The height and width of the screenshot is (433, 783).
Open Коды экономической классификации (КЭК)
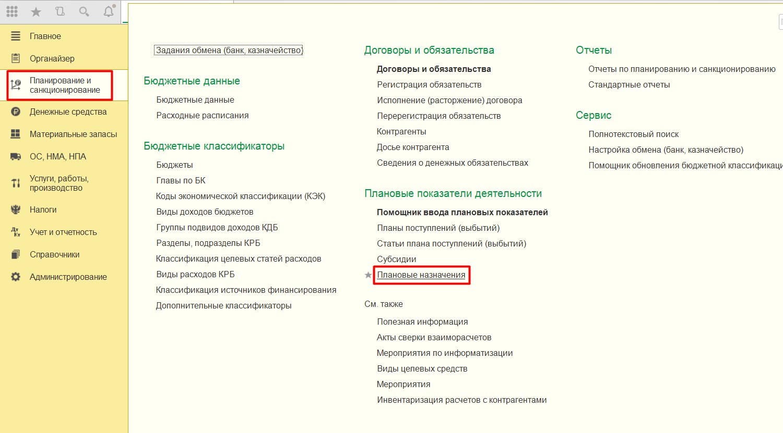241,196
